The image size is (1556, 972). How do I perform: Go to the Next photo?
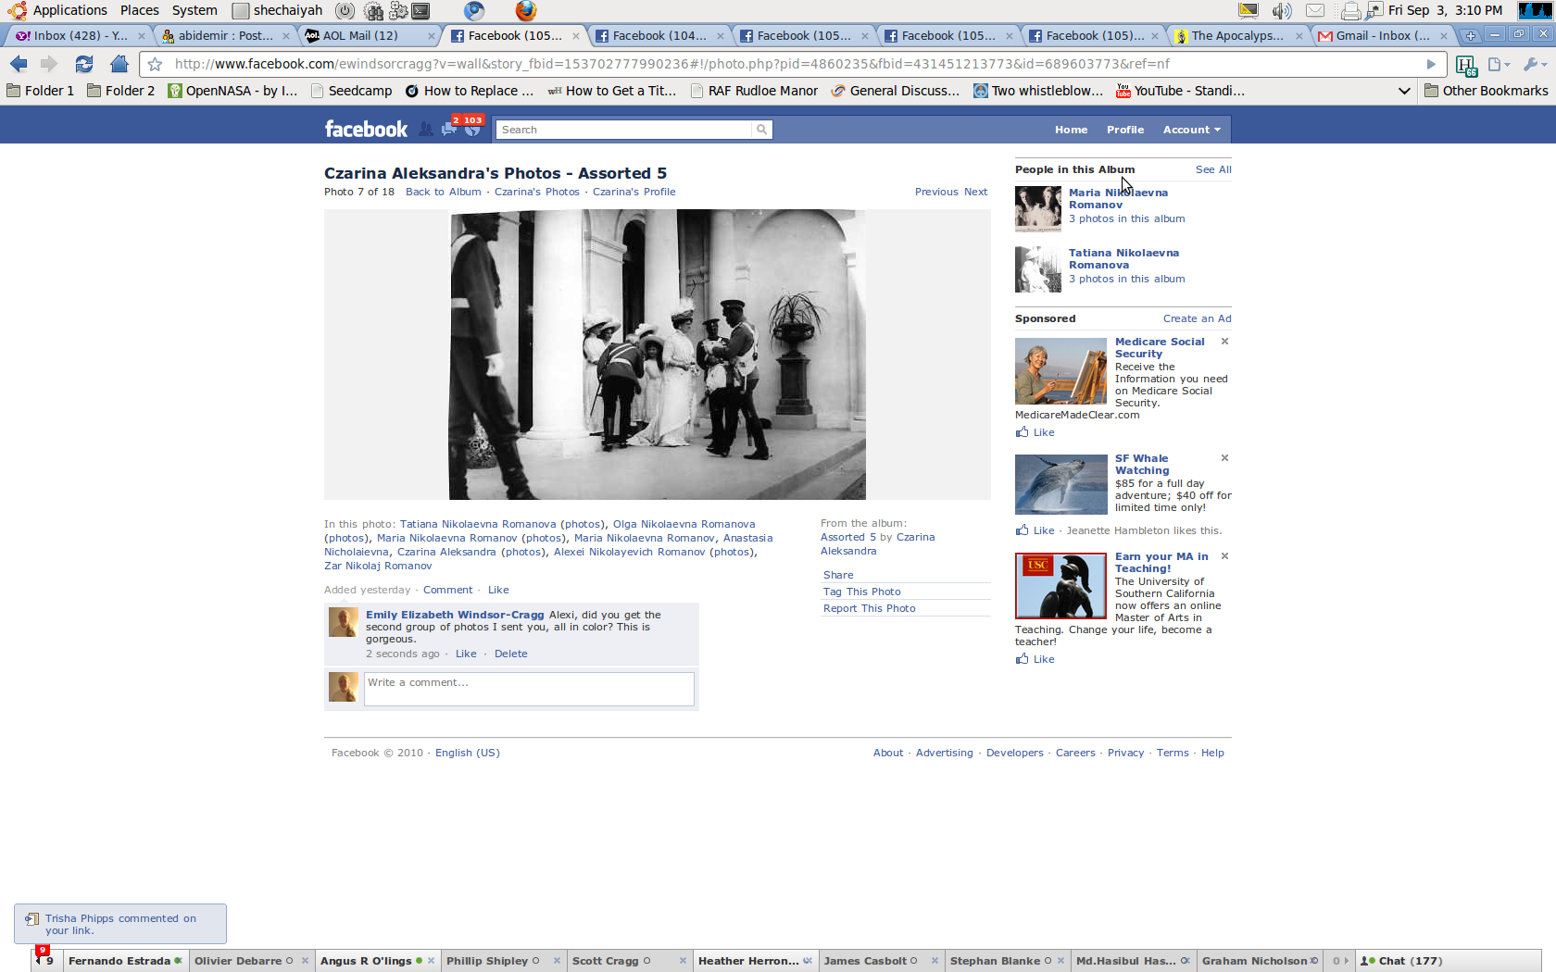[x=975, y=192]
